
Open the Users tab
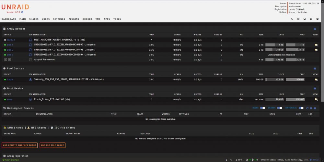pos(46,19)
